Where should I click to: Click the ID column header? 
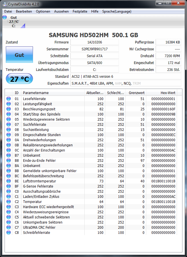click(x=17, y=93)
